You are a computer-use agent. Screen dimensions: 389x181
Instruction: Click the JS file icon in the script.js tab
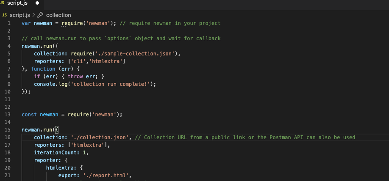pyautogui.click(x=3, y=3)
